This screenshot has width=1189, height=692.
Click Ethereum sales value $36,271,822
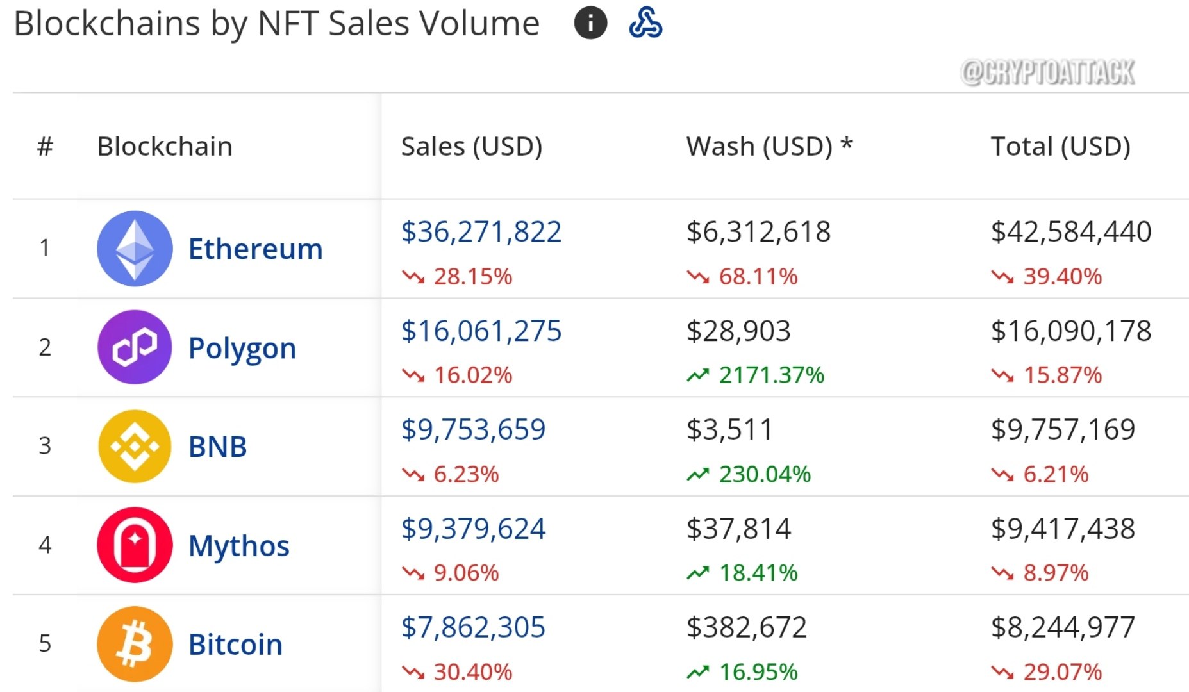coord(481,232)
